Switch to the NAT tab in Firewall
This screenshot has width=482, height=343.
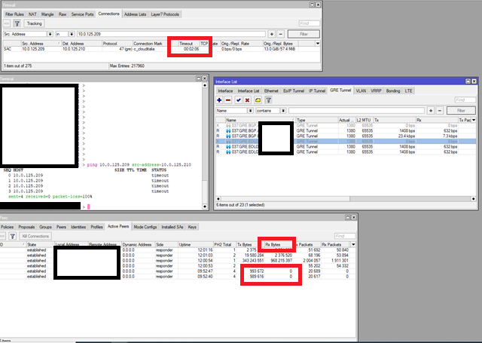[x=32, y=14]
